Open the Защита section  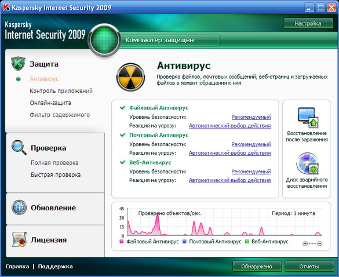(x=44, y=64)
